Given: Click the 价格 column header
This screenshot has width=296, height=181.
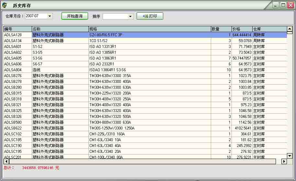Looking at the screenshot, I should click(x=242, y=29).
